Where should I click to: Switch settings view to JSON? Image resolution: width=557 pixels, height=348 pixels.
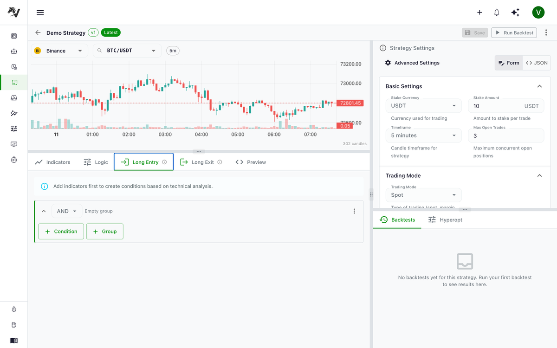[x=537, y=63]
